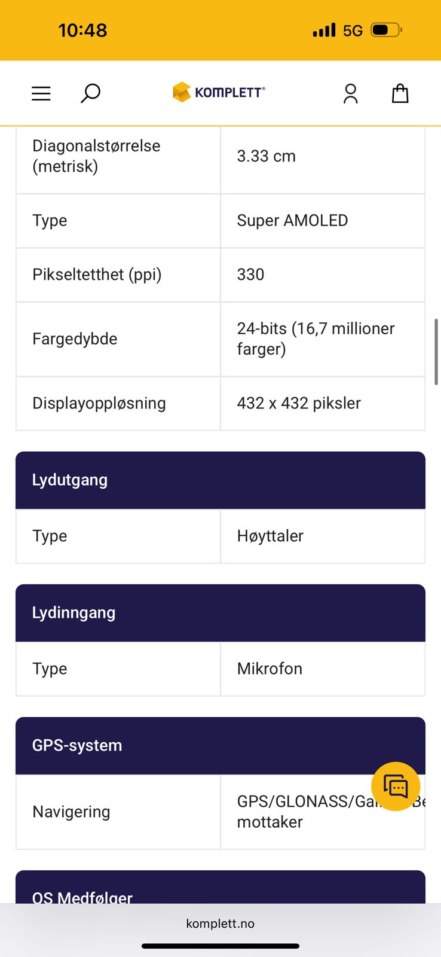Viewport: 441px width, 957px height.
Task: Select the Navigering row label
Action: 71,812
